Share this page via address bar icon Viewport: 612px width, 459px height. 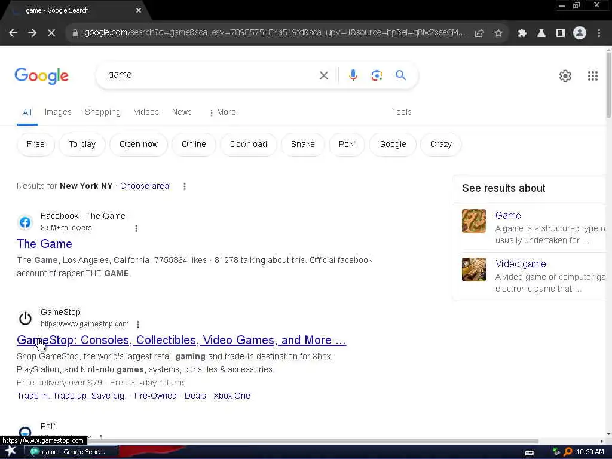pyautogui.click(x=479, y=33)
